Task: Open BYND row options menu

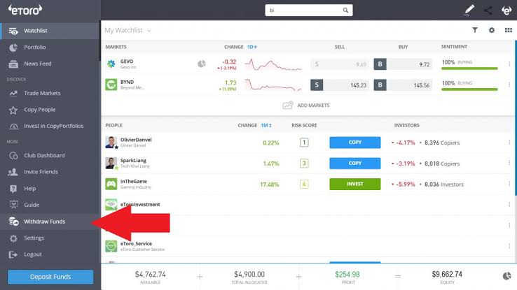Action: [x=509, y=85]
